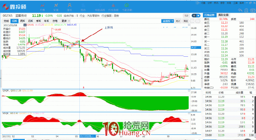
Task: Switch to the 周K weekly tab
Action: [22, 21]
